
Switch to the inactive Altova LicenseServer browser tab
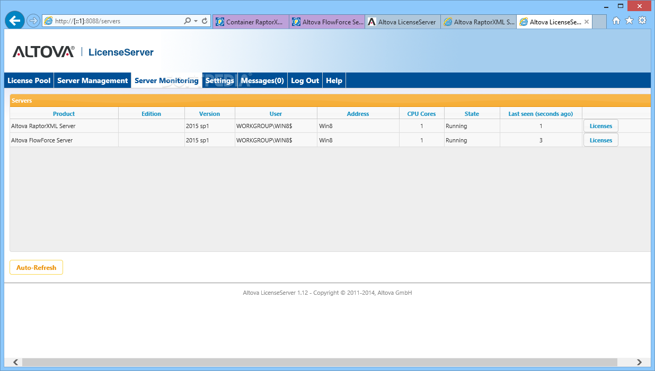point(403,22)
